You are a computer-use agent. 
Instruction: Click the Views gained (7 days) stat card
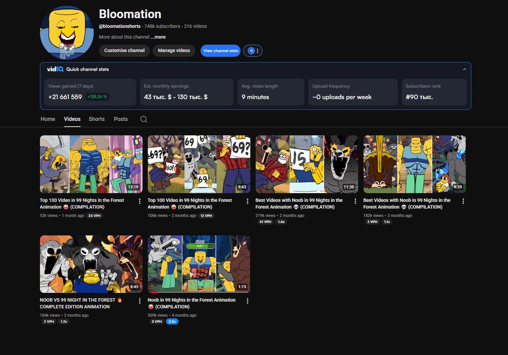click(90, 92)
